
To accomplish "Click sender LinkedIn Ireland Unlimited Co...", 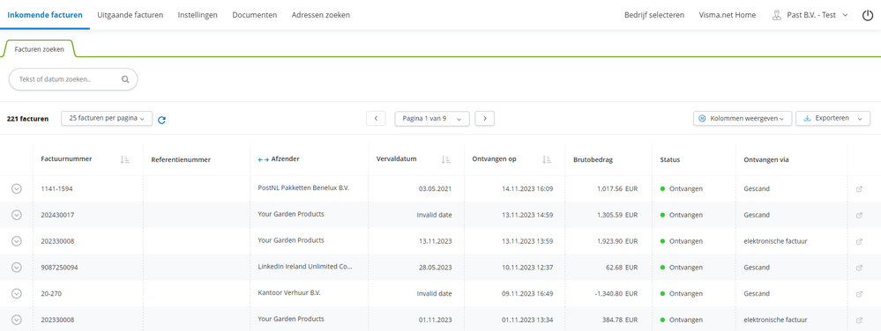I will 306,267.
